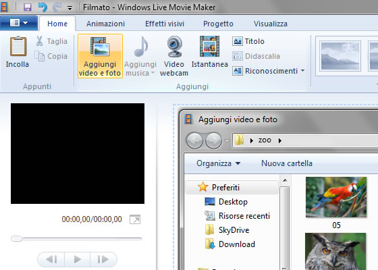Click the preview seek slider handle

[16, 239]
